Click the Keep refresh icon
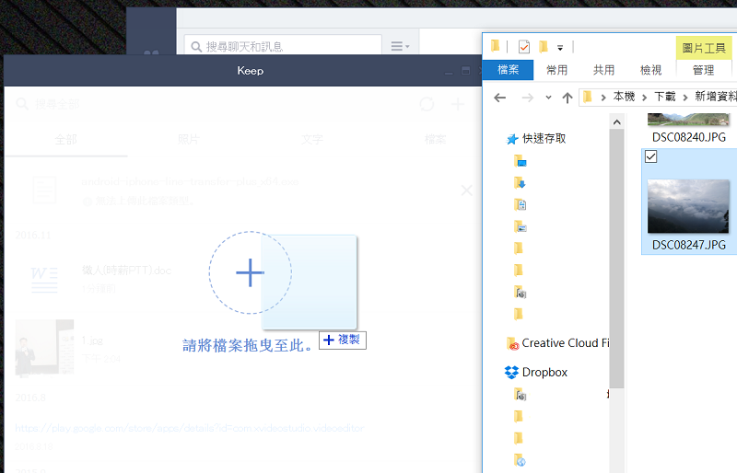The image size is (737, 473). click(427, 104)
